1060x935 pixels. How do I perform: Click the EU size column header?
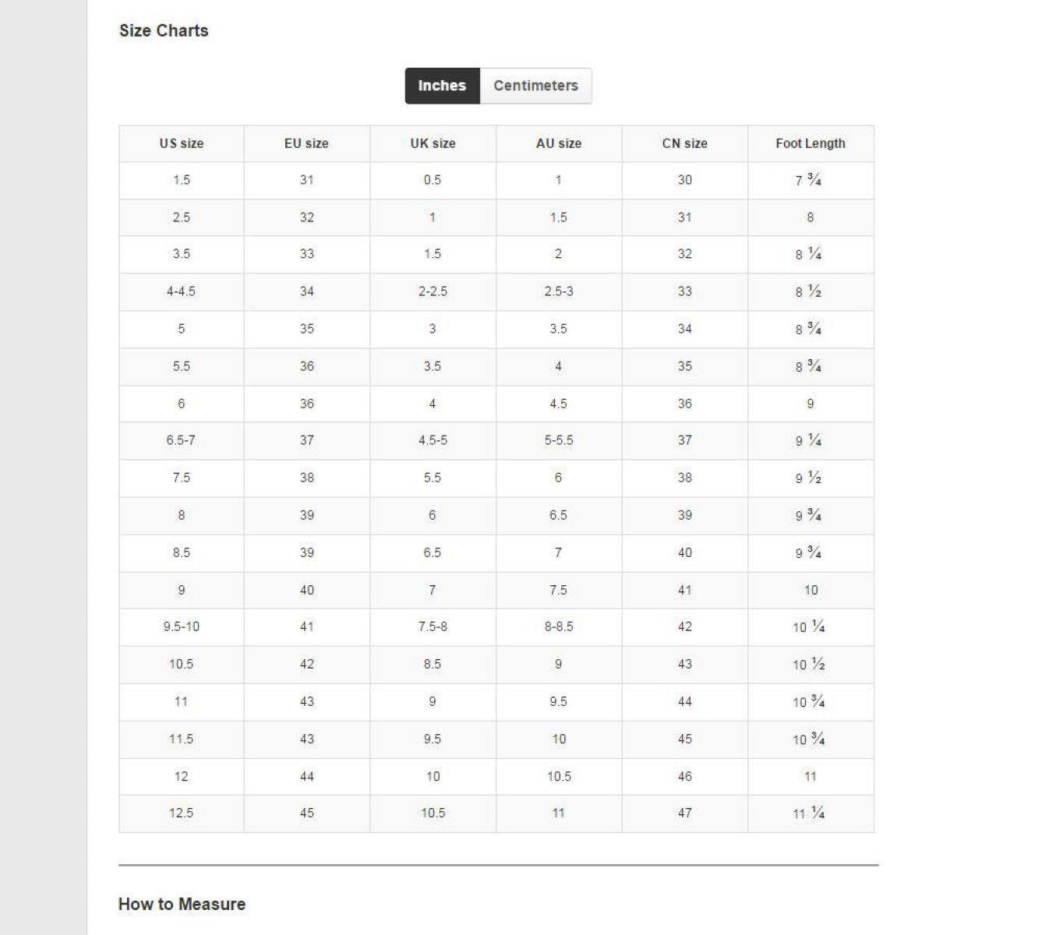click(x=306, y=143)
